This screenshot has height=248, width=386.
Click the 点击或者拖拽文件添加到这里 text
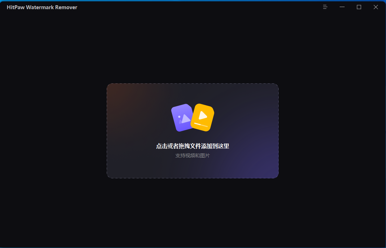(x=193, y=146)
